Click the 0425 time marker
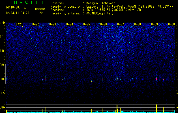 (87, 24)
